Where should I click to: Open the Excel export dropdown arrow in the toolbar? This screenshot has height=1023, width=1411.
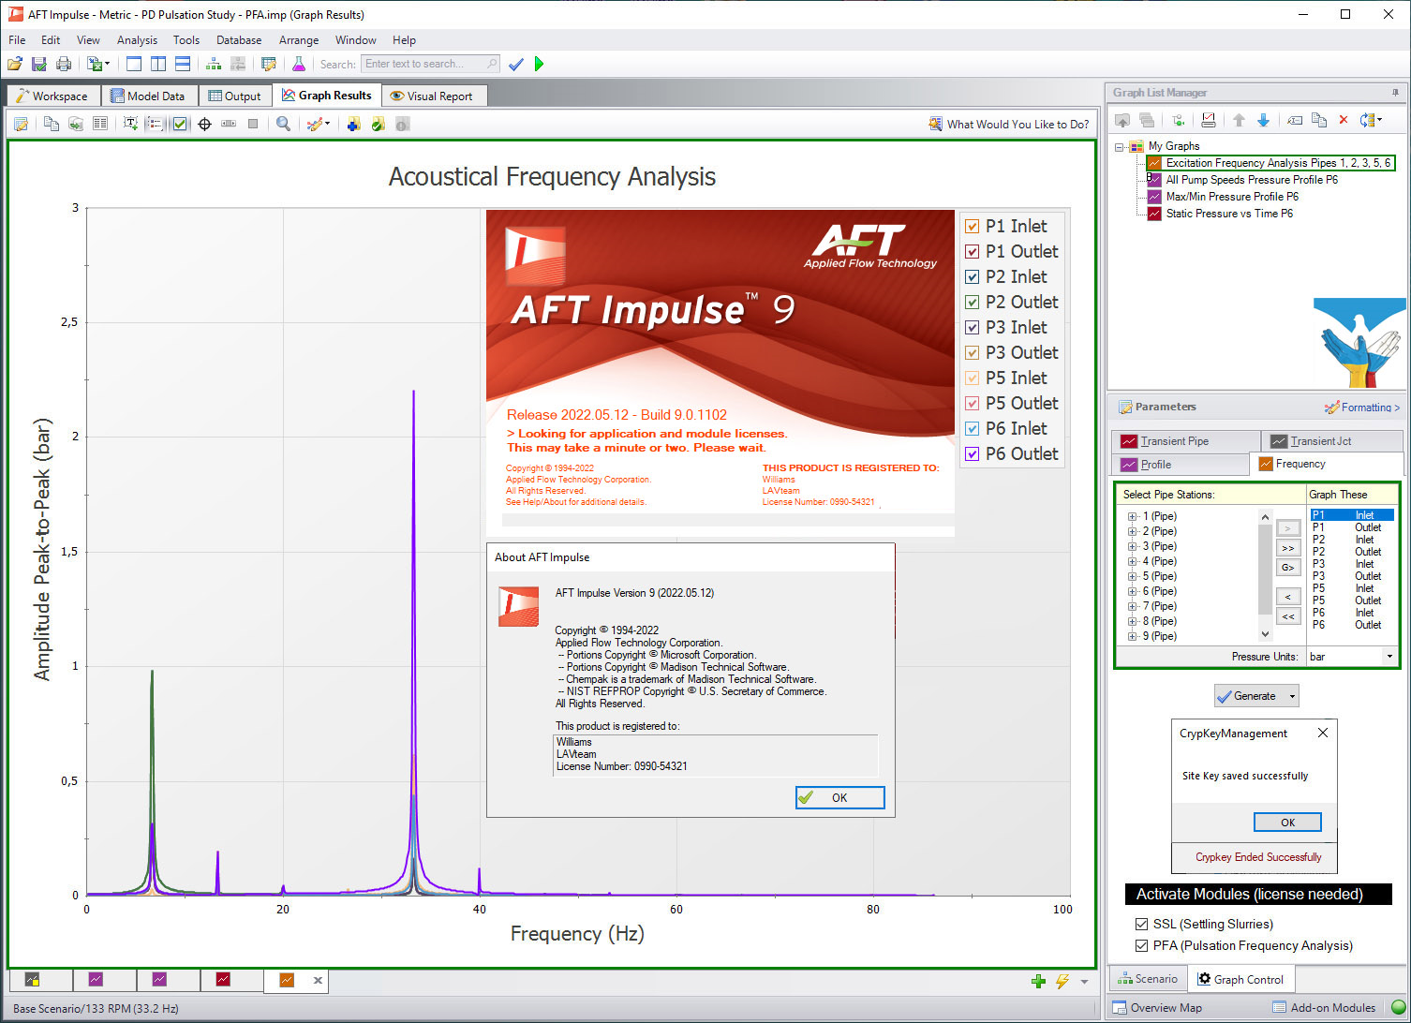[107, 64]
